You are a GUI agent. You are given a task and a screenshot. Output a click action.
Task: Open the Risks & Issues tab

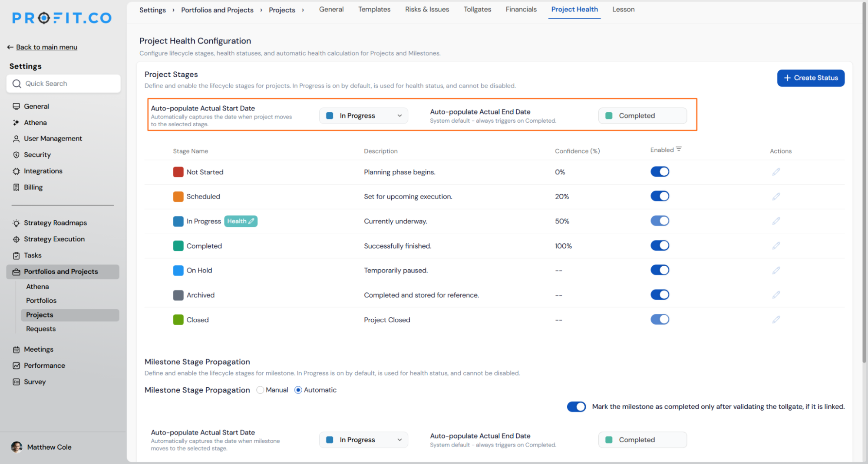pyautogui.click(x=427, y=10)
